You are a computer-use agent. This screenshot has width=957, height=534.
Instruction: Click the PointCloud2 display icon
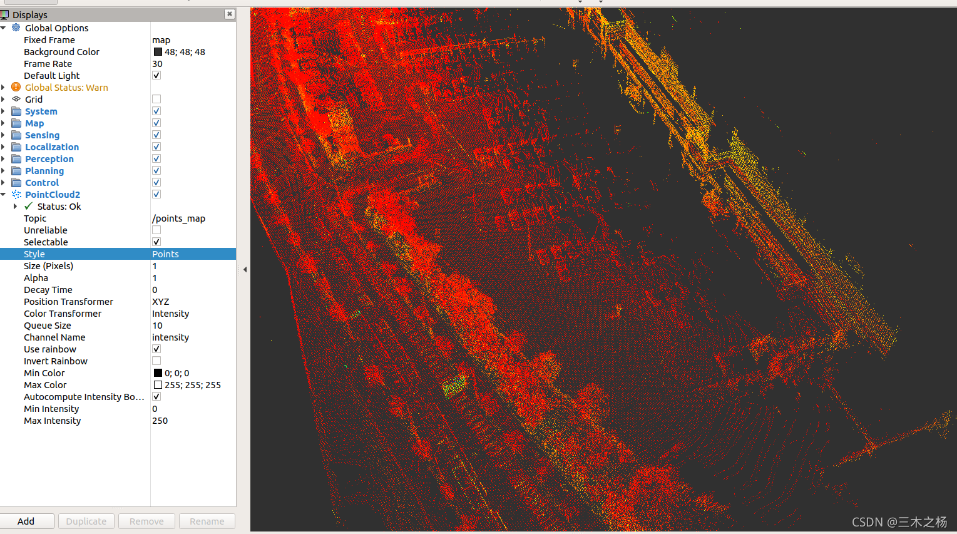click(x=16, y=194)
